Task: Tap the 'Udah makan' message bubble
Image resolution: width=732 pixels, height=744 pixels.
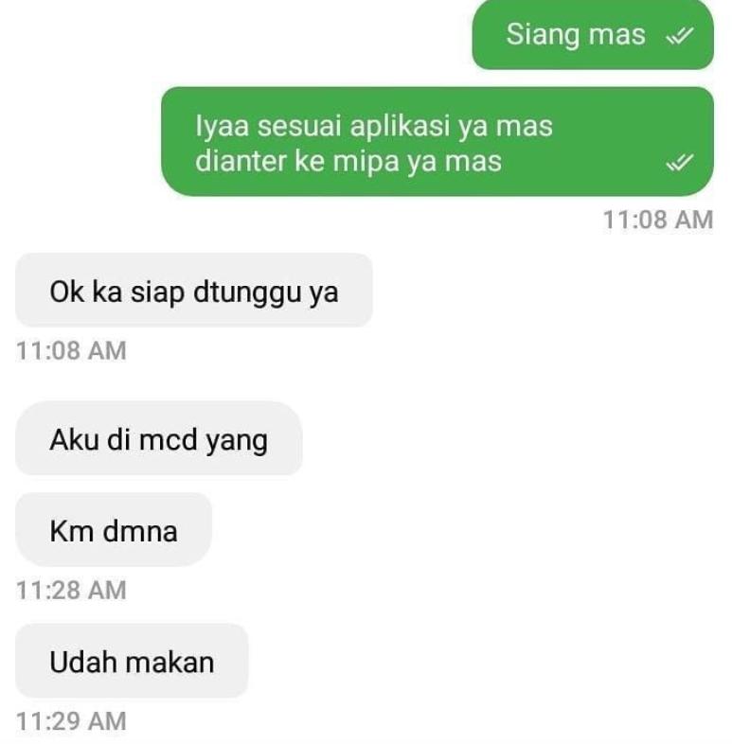Action: tap(132, 661)
